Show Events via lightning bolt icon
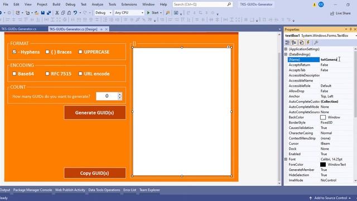The image size is (357, 201). coord(308,42)
